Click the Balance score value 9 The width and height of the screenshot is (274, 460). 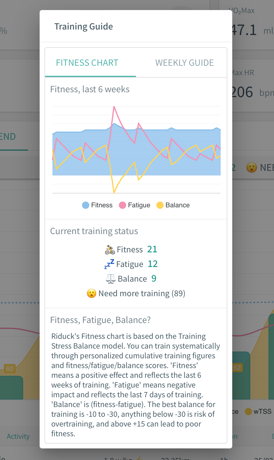[154, 279]
